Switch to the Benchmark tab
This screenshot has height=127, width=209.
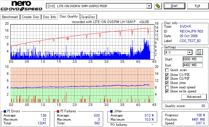pyautogui.click(x=10, y=17)
